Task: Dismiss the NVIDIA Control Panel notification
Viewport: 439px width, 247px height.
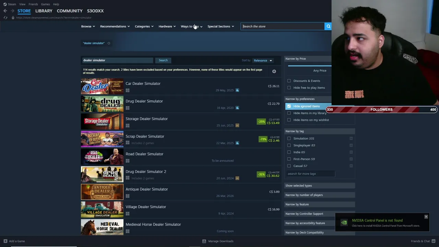Action: [x=426, y=217]
